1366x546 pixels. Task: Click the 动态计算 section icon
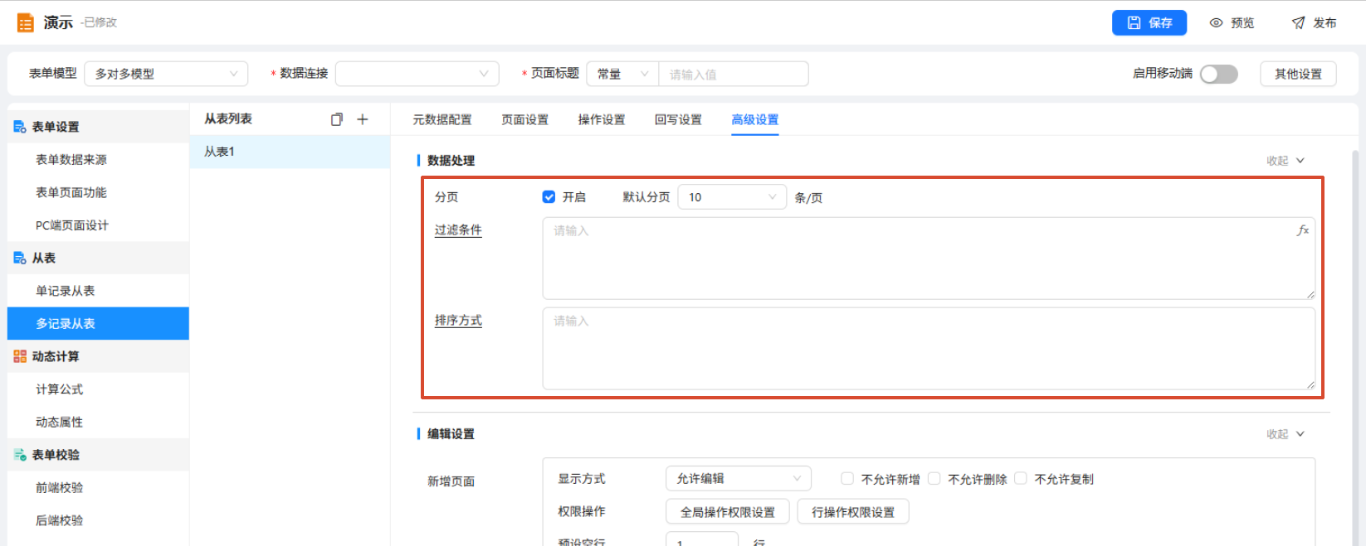(19, 356)
